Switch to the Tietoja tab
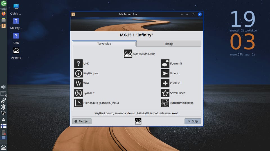The height and width of the screenshot is (151, 270). pos(169,44)
